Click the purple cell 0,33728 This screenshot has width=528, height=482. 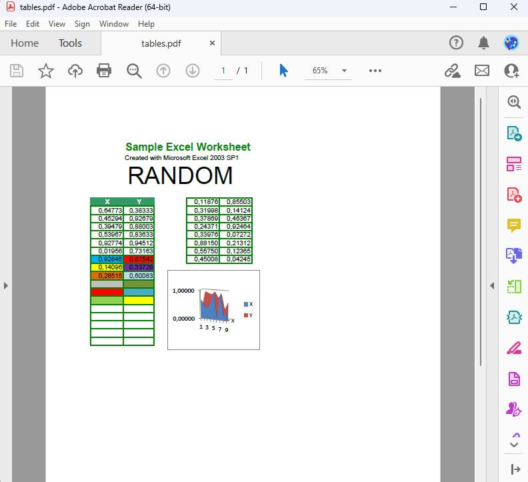tap(139, 267)
